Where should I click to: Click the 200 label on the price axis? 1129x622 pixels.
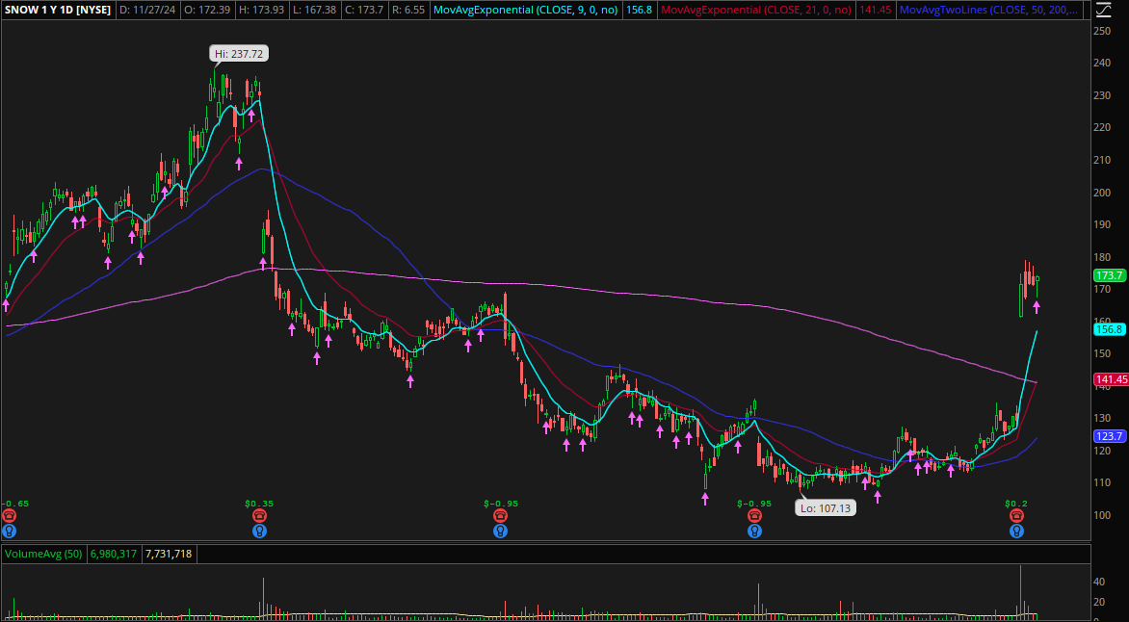click(1102, 193)
